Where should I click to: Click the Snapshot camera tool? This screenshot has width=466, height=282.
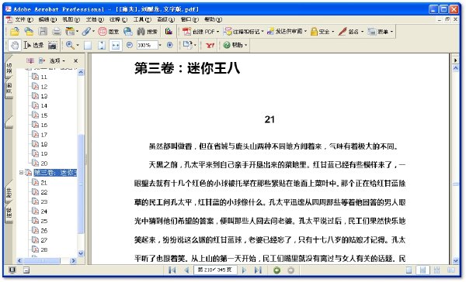(52, 46)
